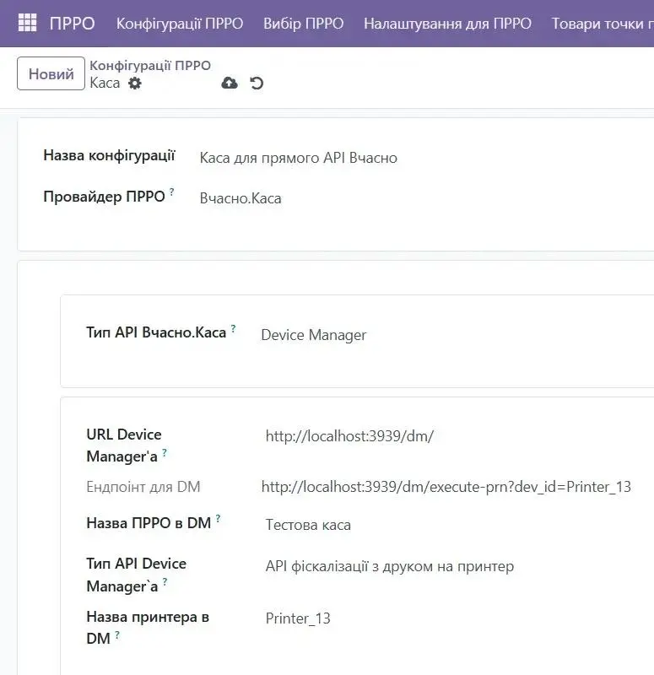Discard changes with the undo arrow icon
The height and width of the screenshot is (675, 654).
(x=257, y=83)
